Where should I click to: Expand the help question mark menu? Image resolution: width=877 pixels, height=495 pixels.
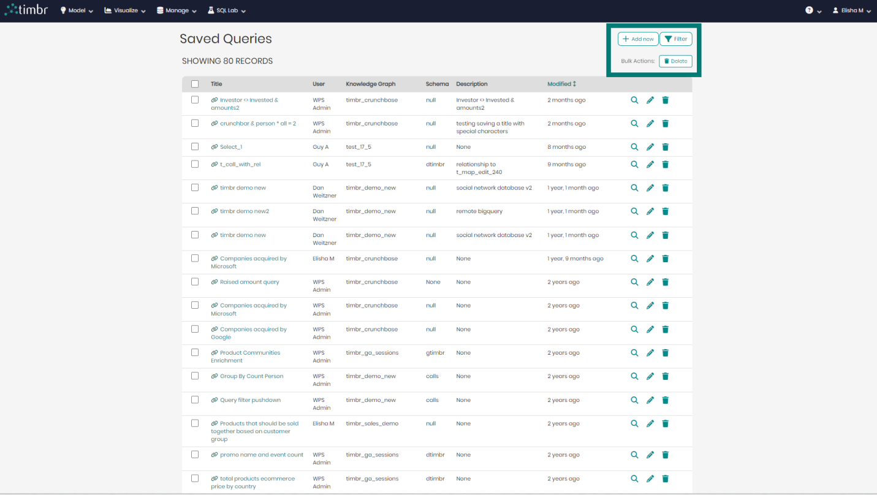tap(813, 10)
